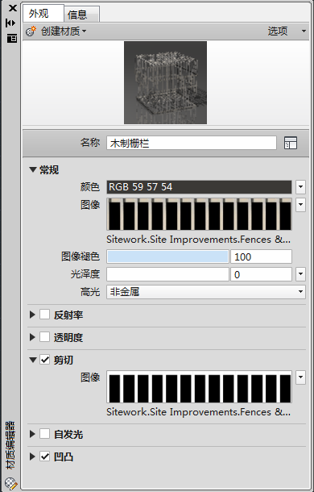Open the dropdown arrow next to the 颜色 swatch
The image size is (314, 492).
(x=300, y=187)
